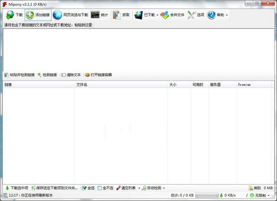
Task: Expand the 已下载 dropdown arrow
Action: 158,15
